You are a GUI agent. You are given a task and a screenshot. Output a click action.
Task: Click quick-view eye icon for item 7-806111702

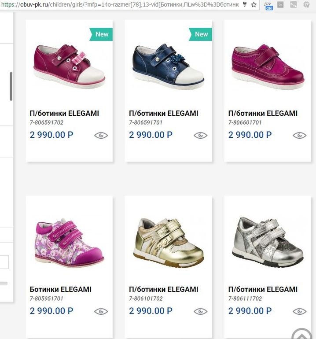point(300,311)
